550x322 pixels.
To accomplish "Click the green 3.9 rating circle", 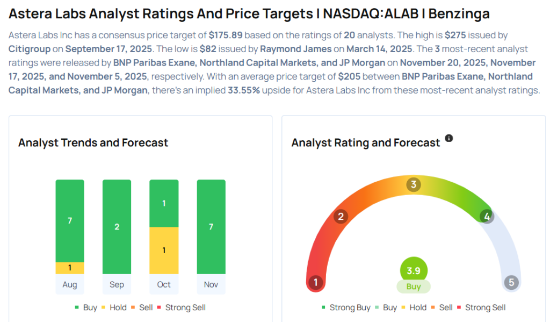I will click(414, 270).
